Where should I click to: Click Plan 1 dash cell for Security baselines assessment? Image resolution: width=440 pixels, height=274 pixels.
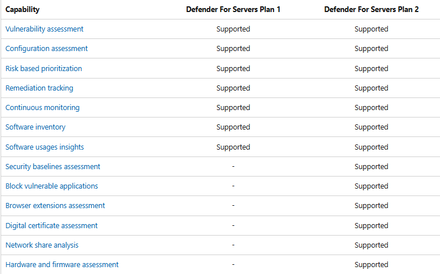(233, 167)
